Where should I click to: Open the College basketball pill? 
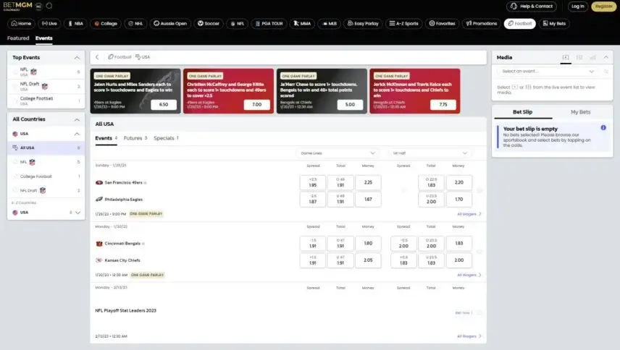[x=106, y=24]
